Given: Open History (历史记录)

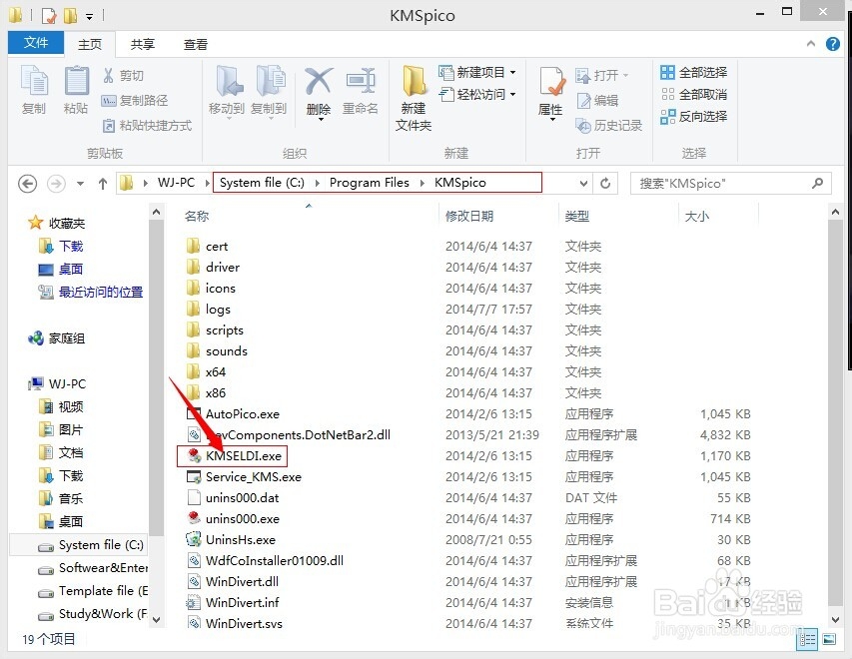Looking at the screenshot, I should (x=609, y=125).
